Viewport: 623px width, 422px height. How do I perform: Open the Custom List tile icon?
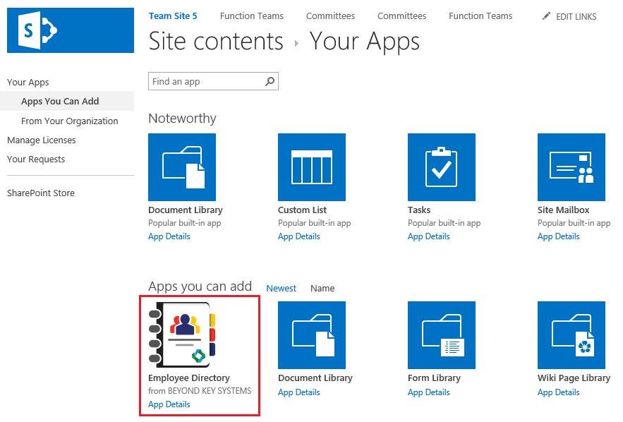pyautogui.click(x=312, y=167)
